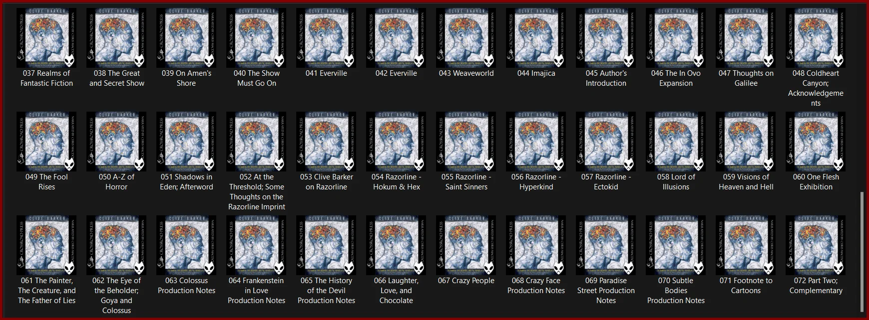Select the 038 The Great and Secret Show cover
The image size is (869, 320).
[116, 38]
